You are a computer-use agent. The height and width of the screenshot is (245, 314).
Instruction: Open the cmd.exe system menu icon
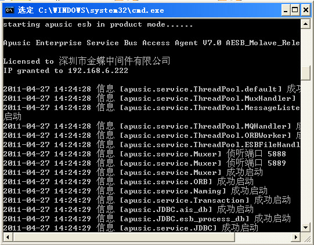pos(10,10)
